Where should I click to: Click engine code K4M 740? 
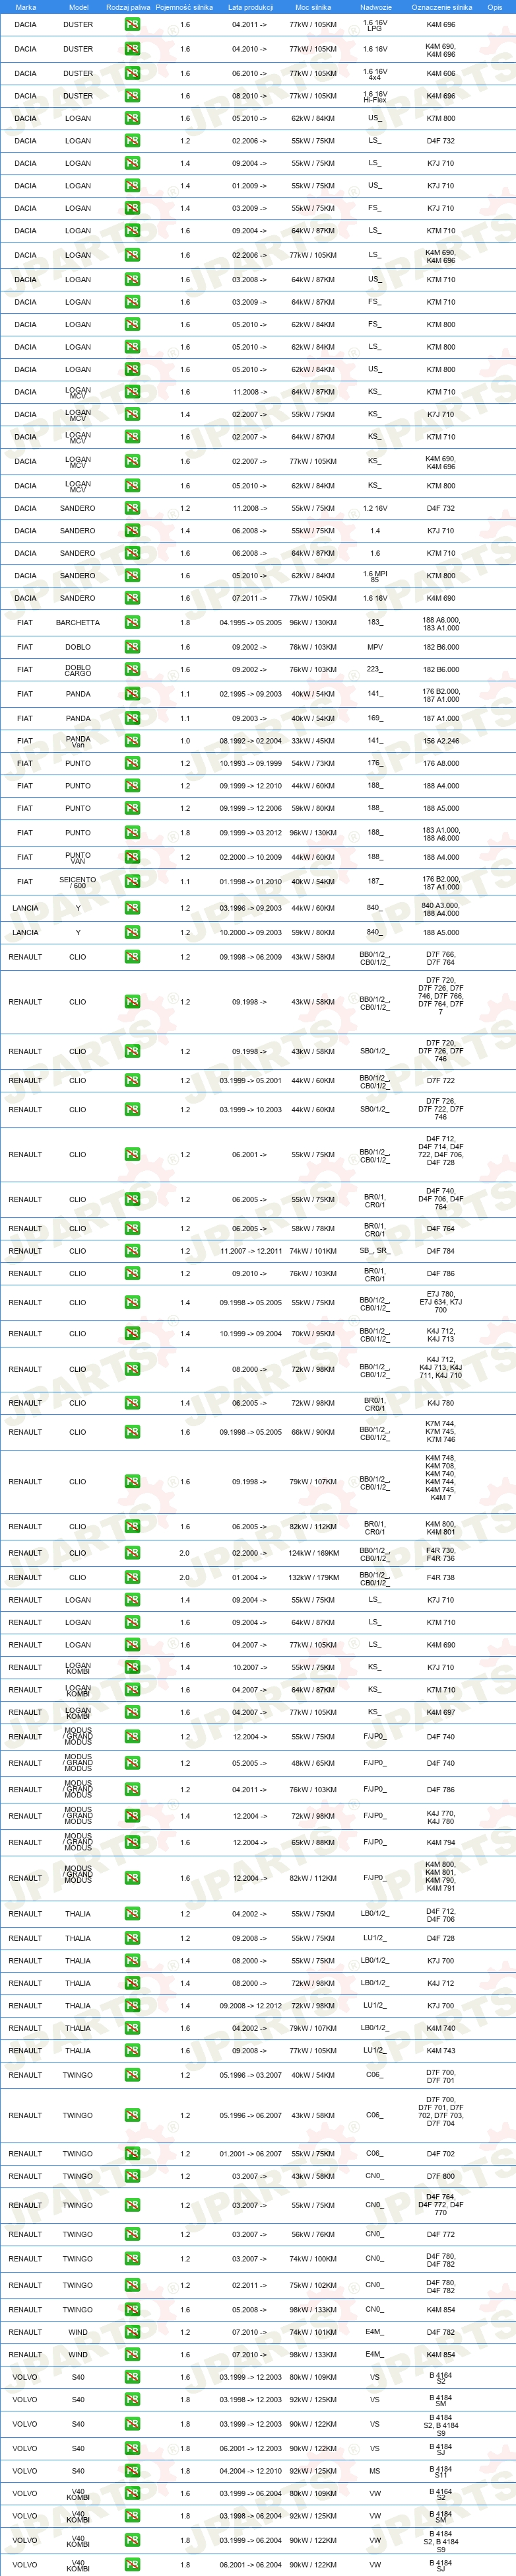[x=441, y=2028]
